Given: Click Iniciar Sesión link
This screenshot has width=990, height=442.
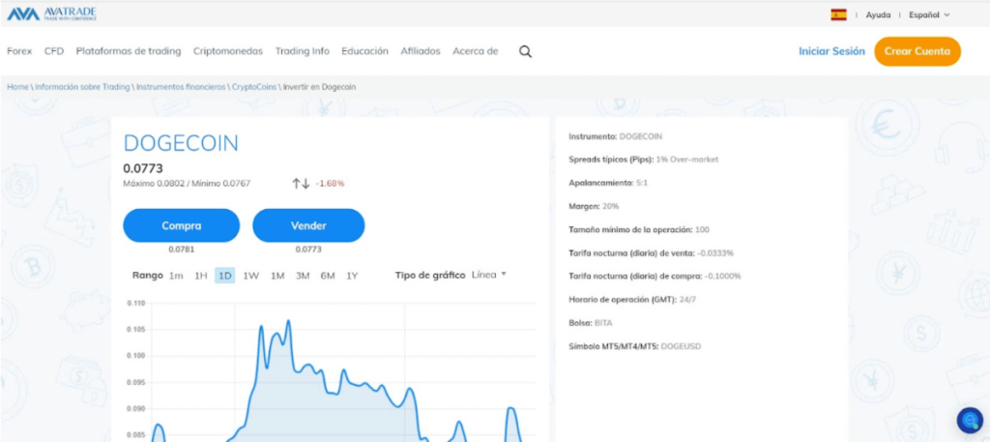Looking at the screenshot, I should tap(831, 52).
